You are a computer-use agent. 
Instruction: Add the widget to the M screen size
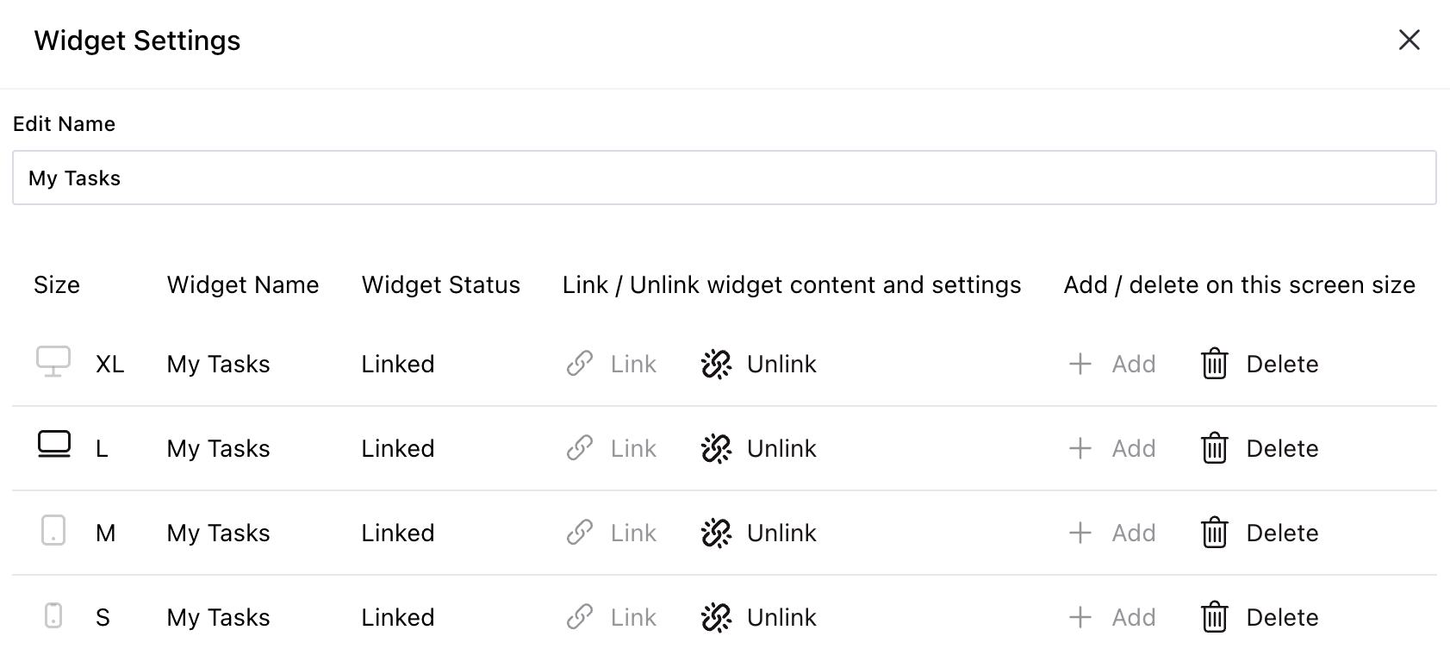[x=1111, y=533]
